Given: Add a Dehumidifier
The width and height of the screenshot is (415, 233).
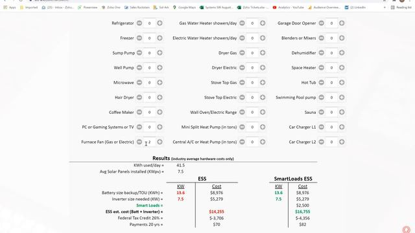Looking at the screenshot, I should coord(342,53).
